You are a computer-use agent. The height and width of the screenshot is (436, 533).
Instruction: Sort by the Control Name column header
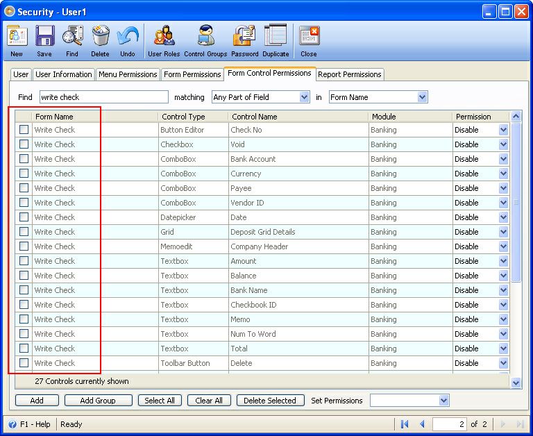pyautogui.click(x=298, y=117)
